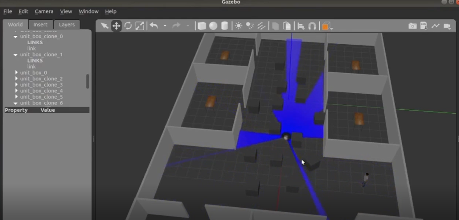This screenshot has width=459, height=220.
Task: Expand unit_box_clone_2 tree item
Action: 16,79
